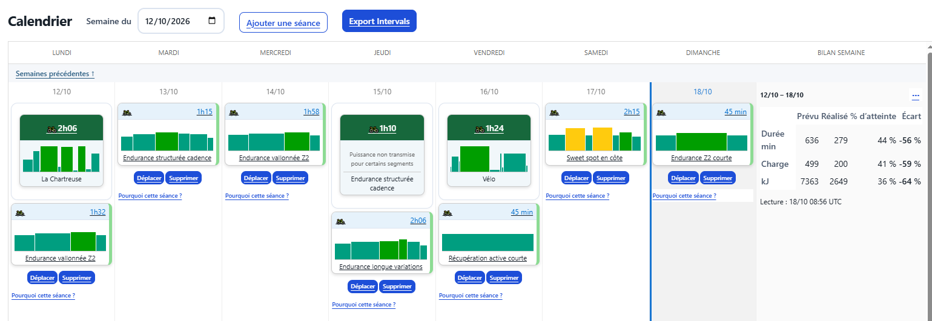The width and height of the screenshot is (932, 321).
Task: Open Endurance structurée cadence title on Tuesday
Action: (167, 158)
